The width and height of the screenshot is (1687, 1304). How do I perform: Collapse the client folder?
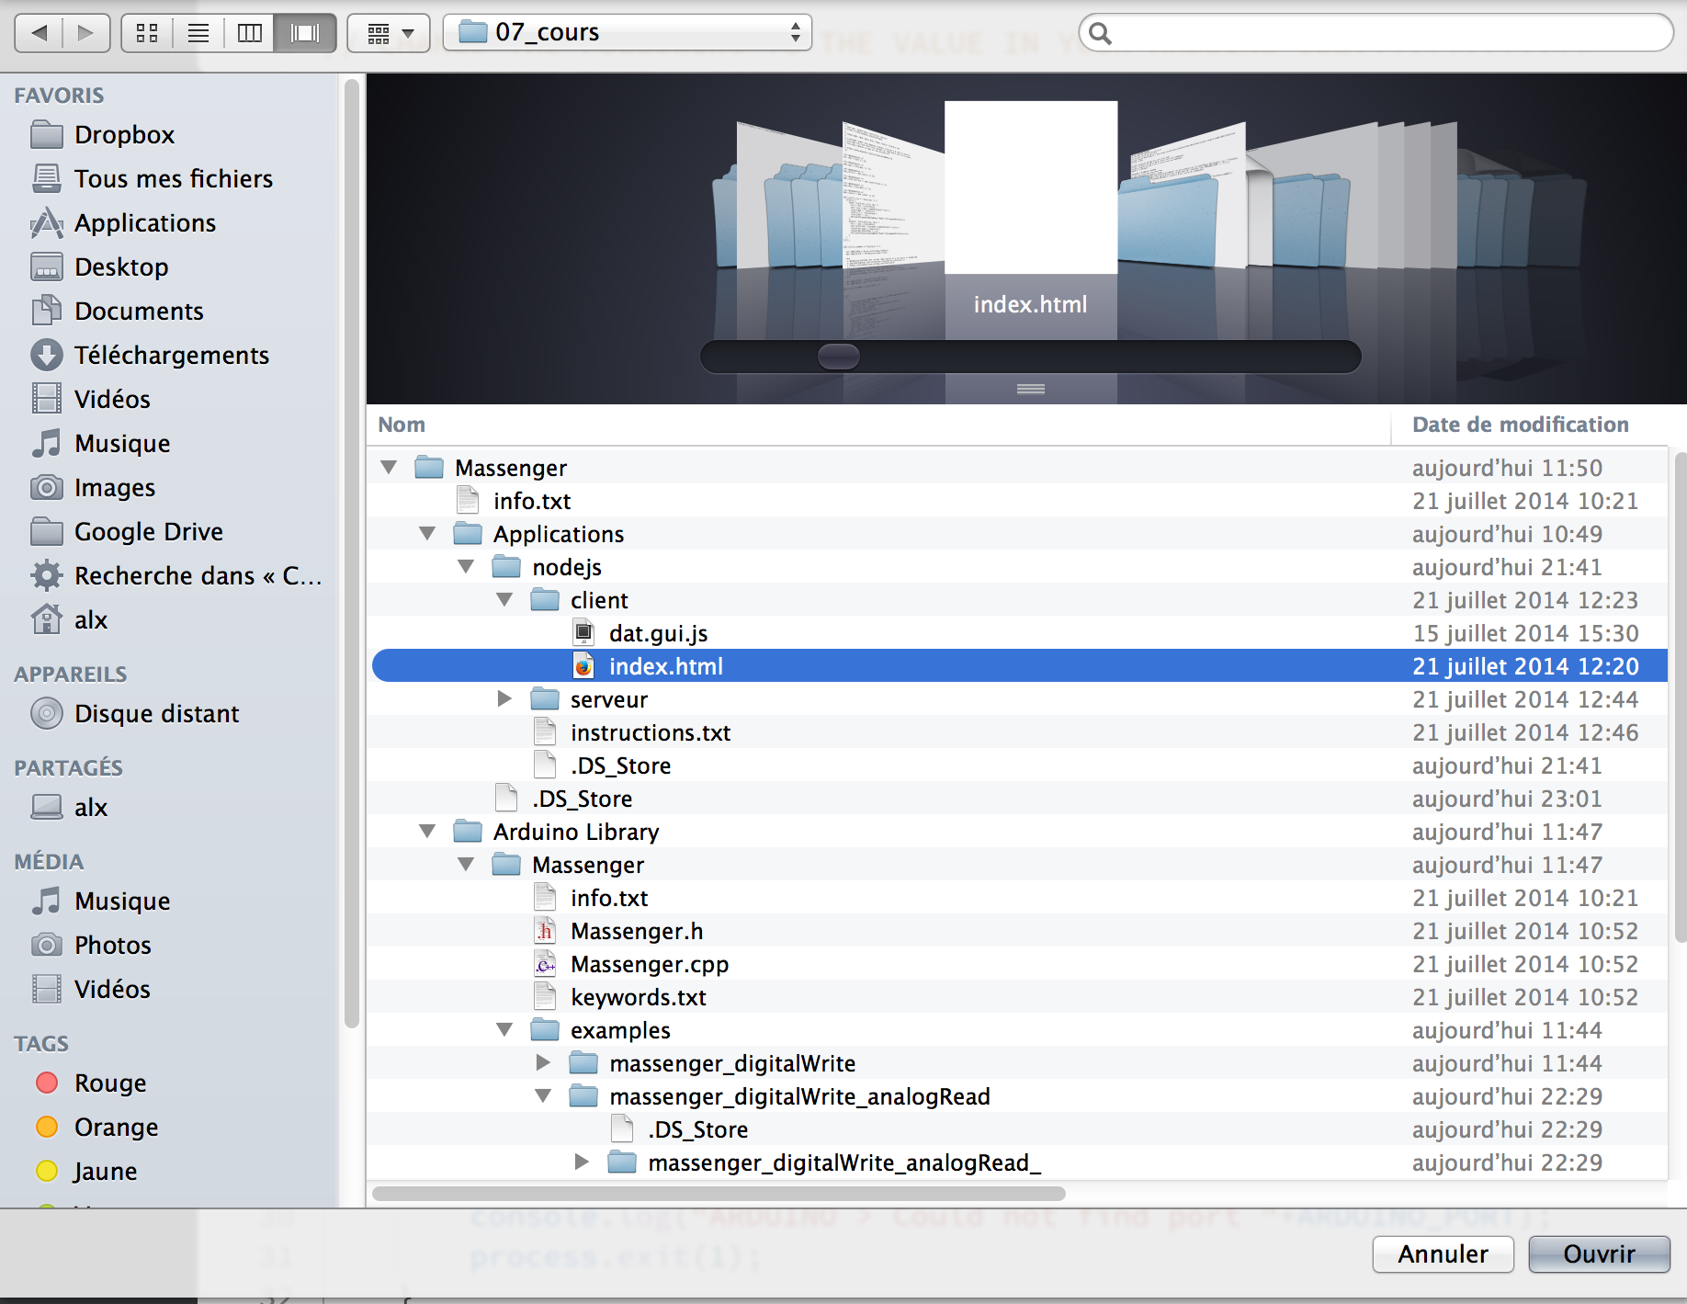click(x=504, y=600)
